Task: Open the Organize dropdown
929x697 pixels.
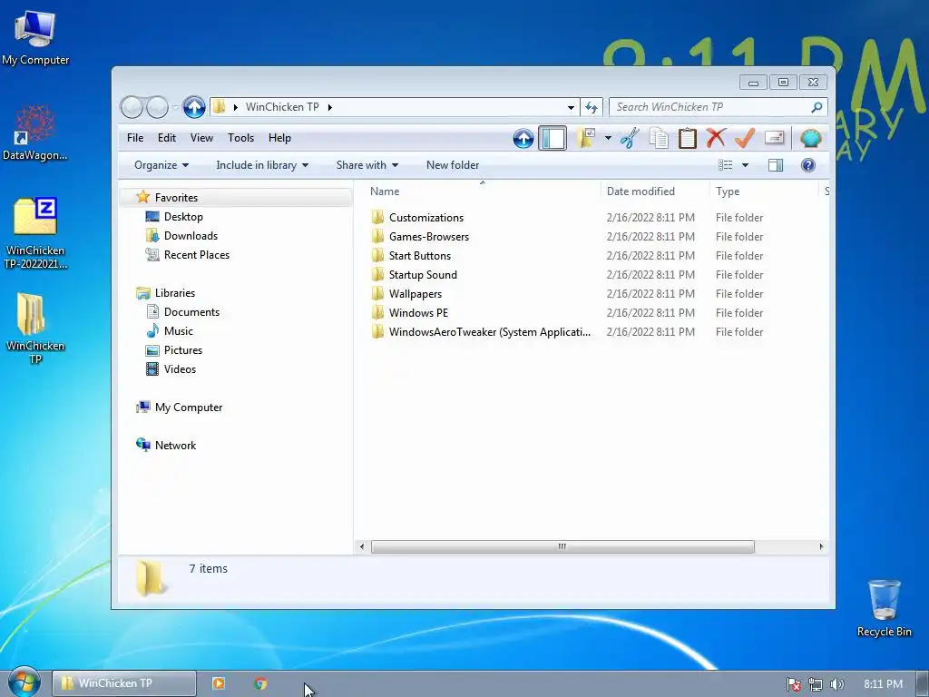Action: tap(161, 165)
